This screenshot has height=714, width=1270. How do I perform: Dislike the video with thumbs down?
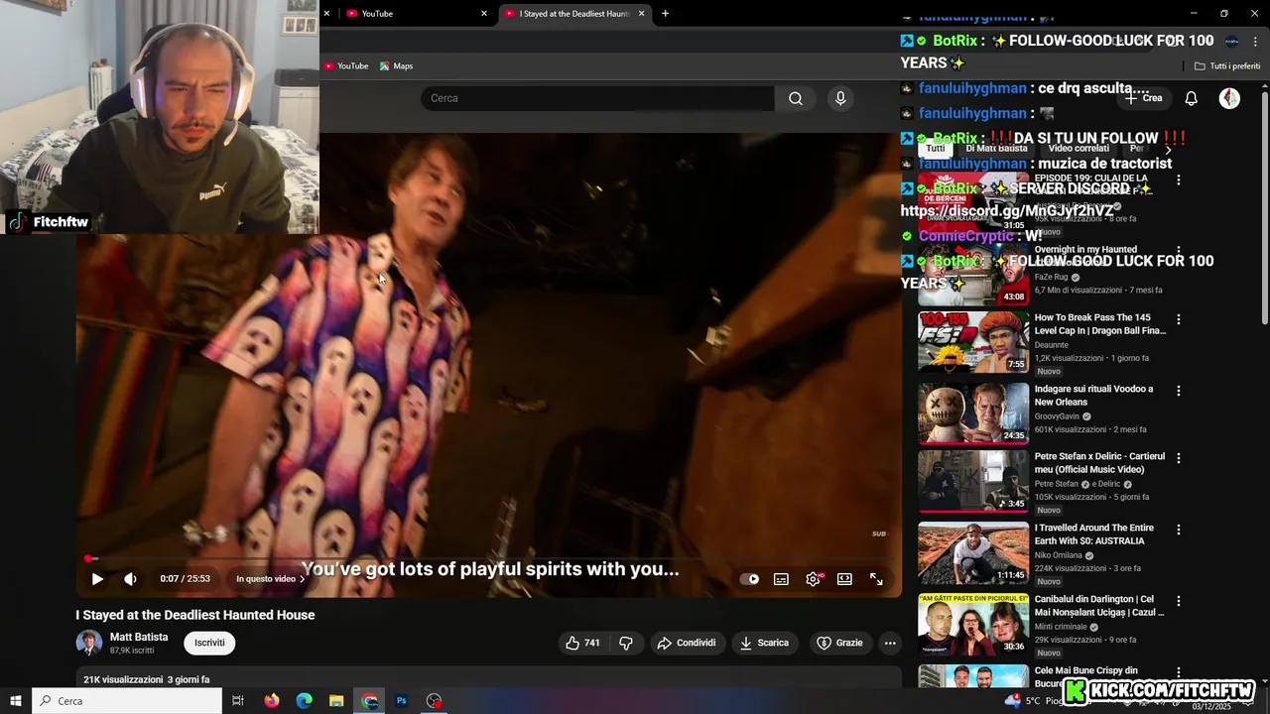[626, 643]
